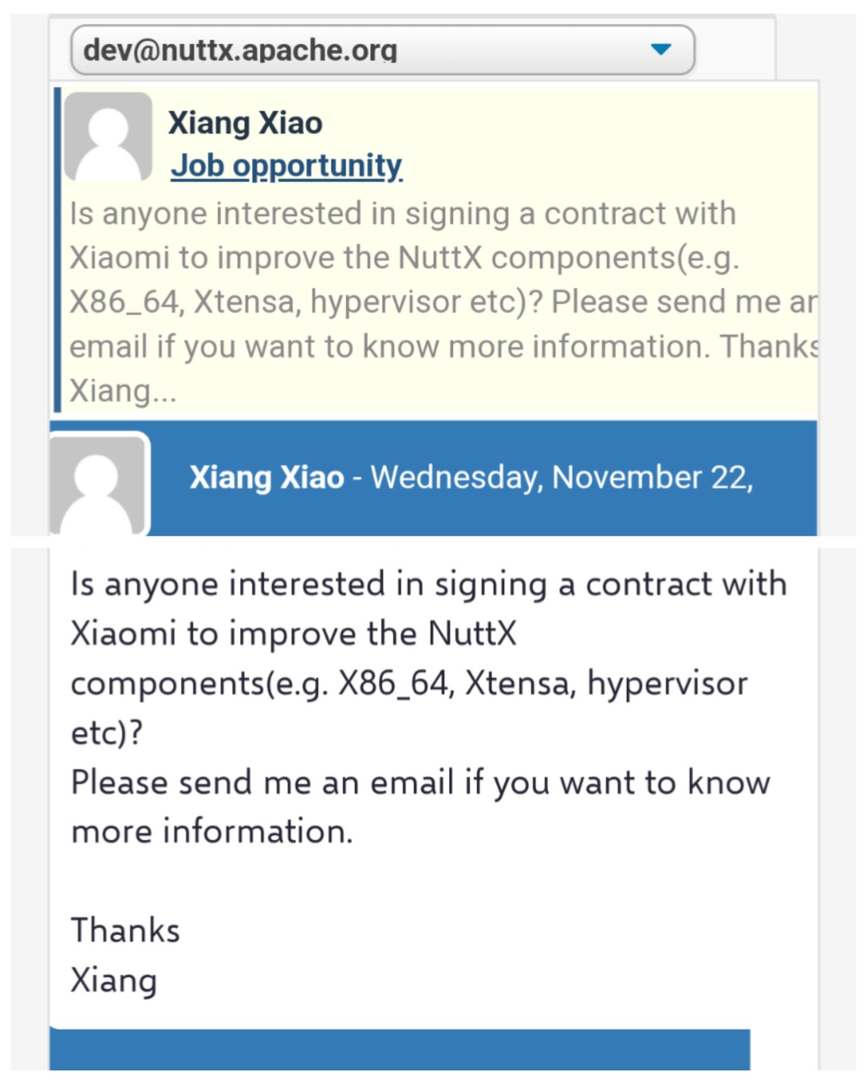Click the blue dropdown arrow of list selector
This screenshot has width=867, height=1084.
660,49
